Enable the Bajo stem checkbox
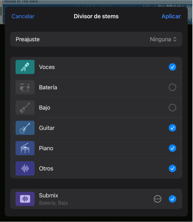 172,108
